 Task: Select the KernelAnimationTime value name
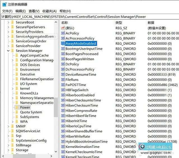[83, 147]
